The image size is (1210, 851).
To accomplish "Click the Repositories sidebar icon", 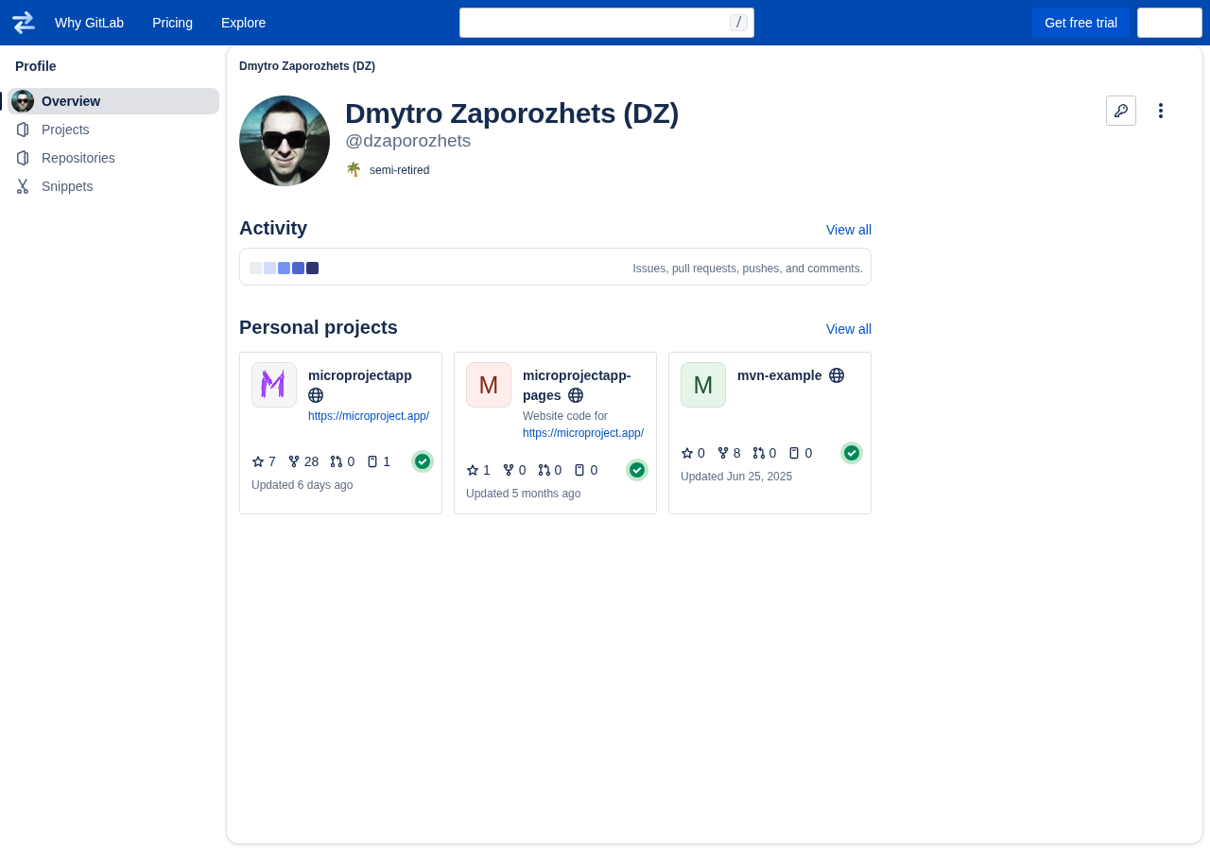I will 23,158.
